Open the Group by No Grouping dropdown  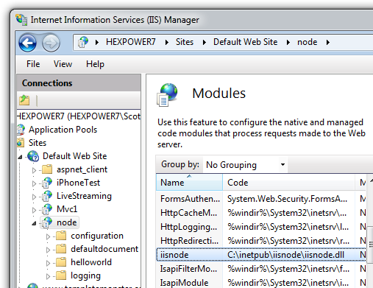coord(245,165)
